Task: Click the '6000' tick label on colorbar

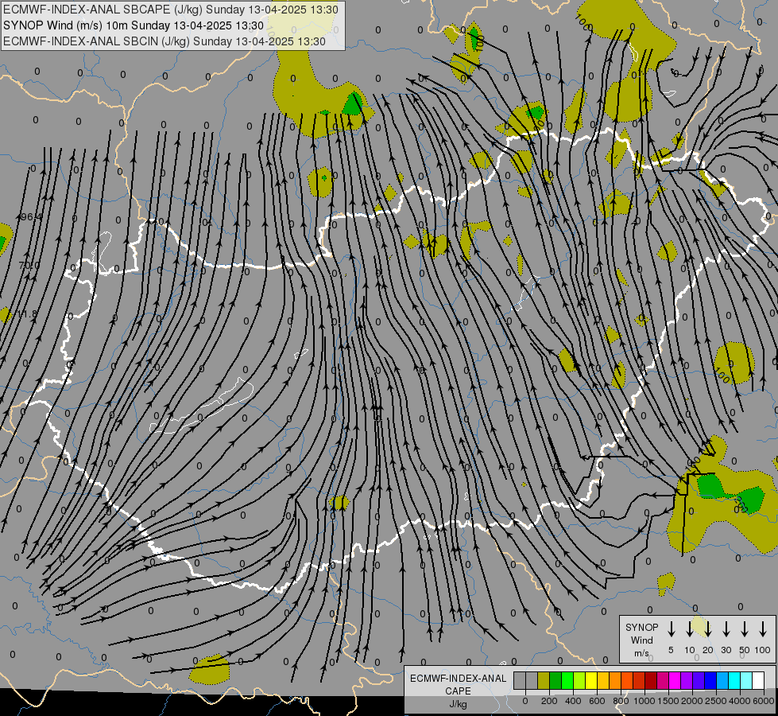Action: point(764,701)
